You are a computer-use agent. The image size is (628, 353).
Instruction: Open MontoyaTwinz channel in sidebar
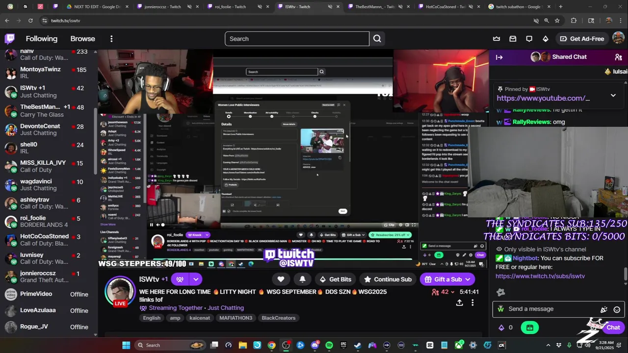click(x=48, y=73)
